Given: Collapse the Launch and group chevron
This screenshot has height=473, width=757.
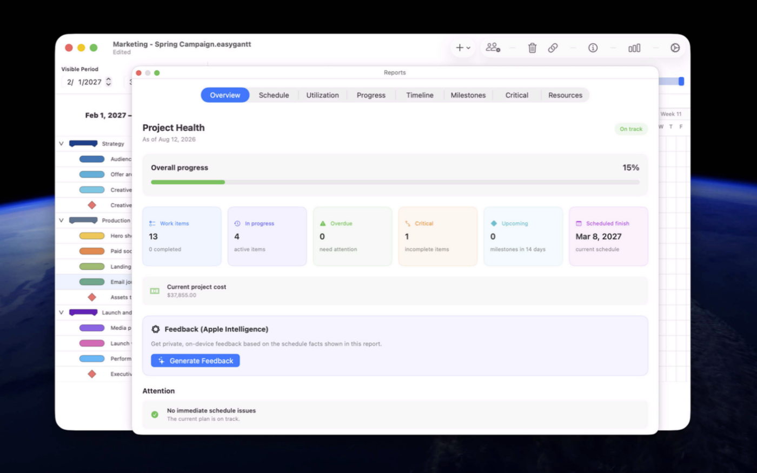Looking at the screenshot, I should point(61,312).
